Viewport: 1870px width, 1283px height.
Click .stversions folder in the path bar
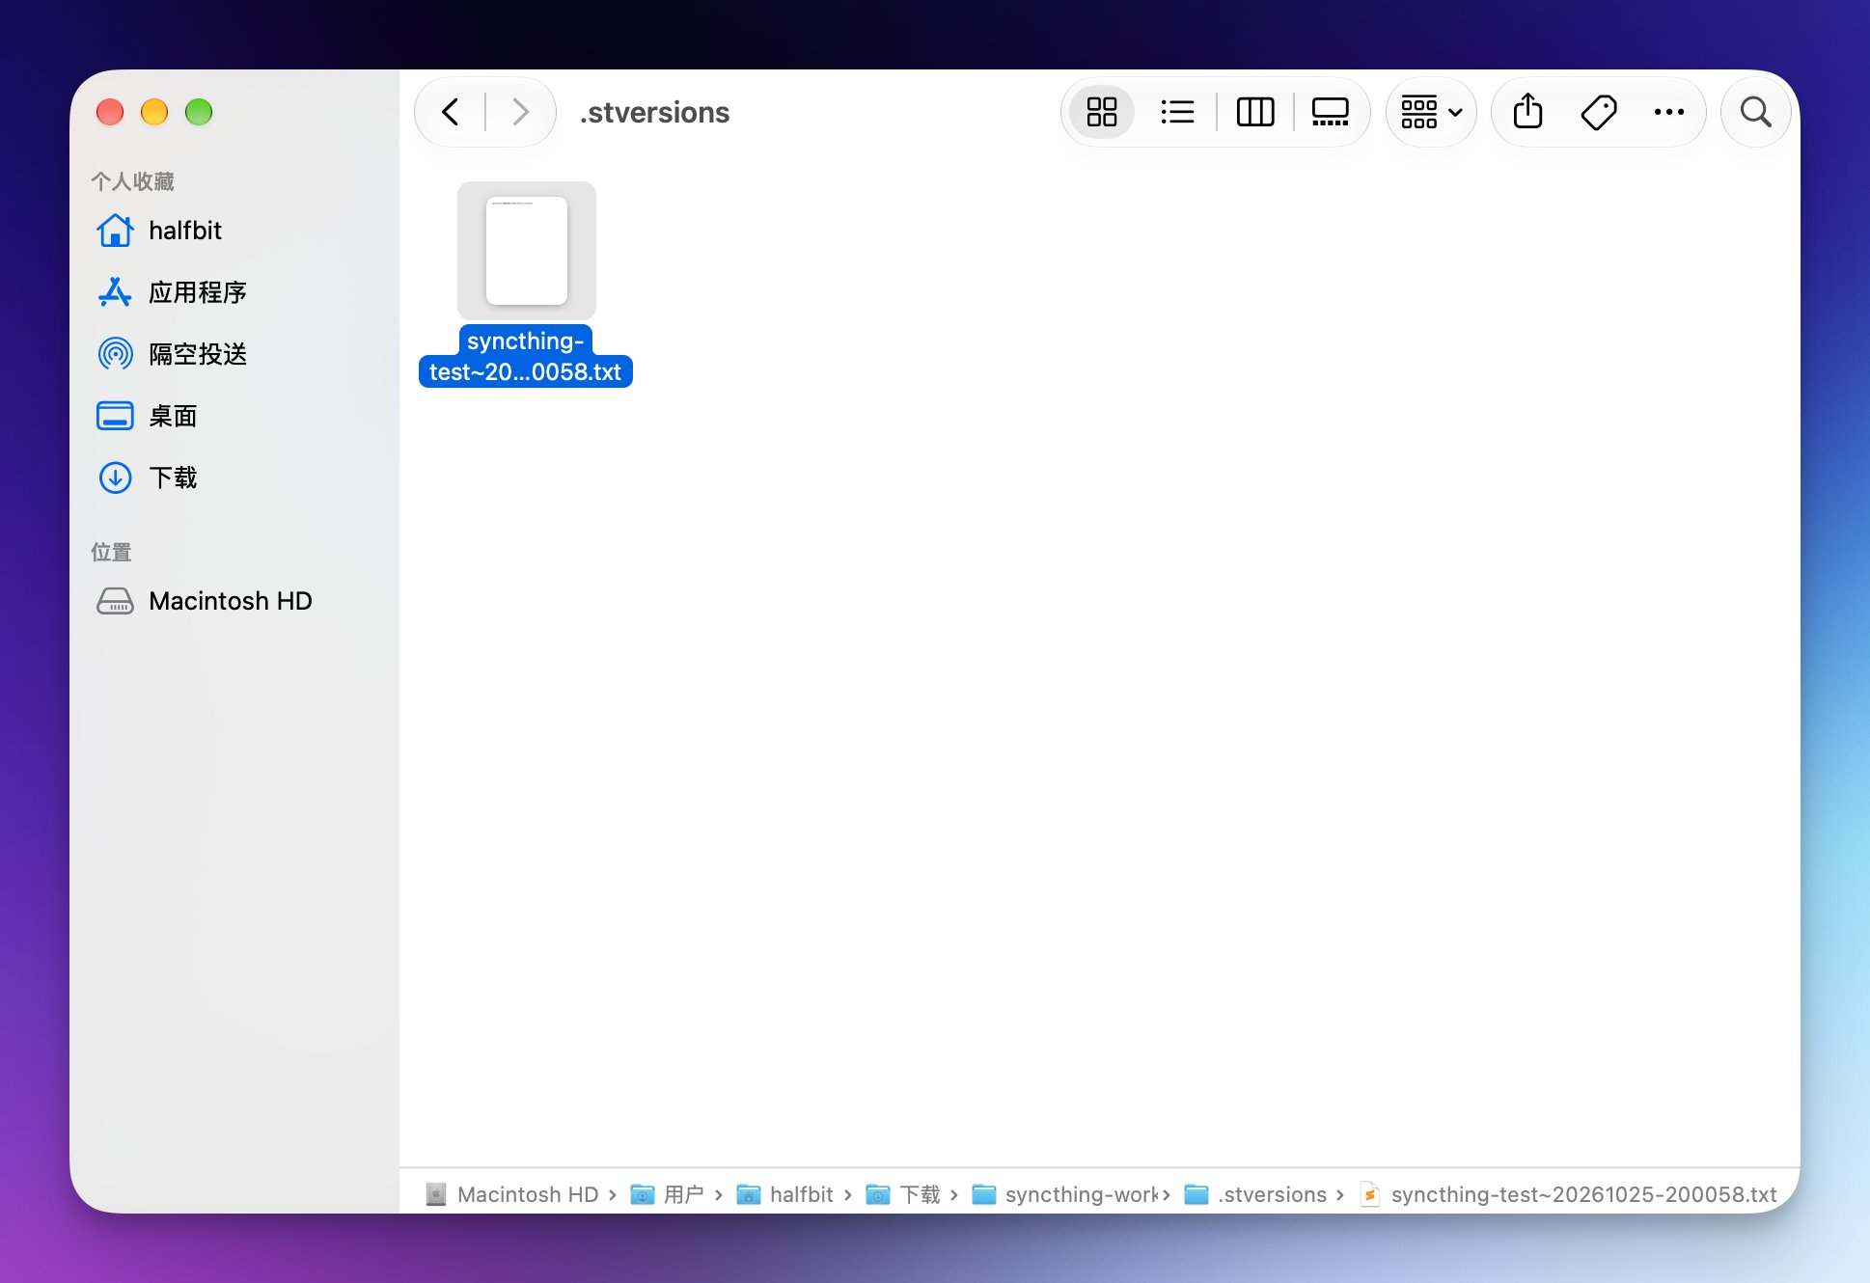1256,1194
